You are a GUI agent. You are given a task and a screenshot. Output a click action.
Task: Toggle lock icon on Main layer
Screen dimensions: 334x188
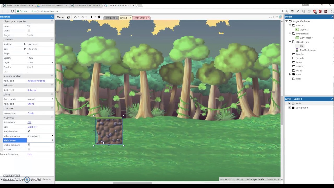coord(293,103)
